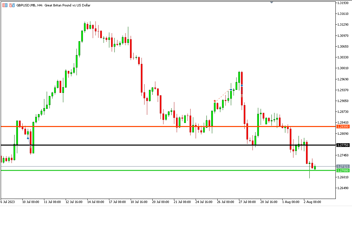Click time axis label 10 Jul 00:00
Image resolution: width=352 pixels, height=227 pixels.
[x=30, y=202]
